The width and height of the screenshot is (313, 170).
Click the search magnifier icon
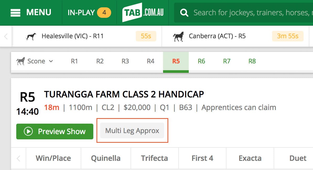[184, 13]
